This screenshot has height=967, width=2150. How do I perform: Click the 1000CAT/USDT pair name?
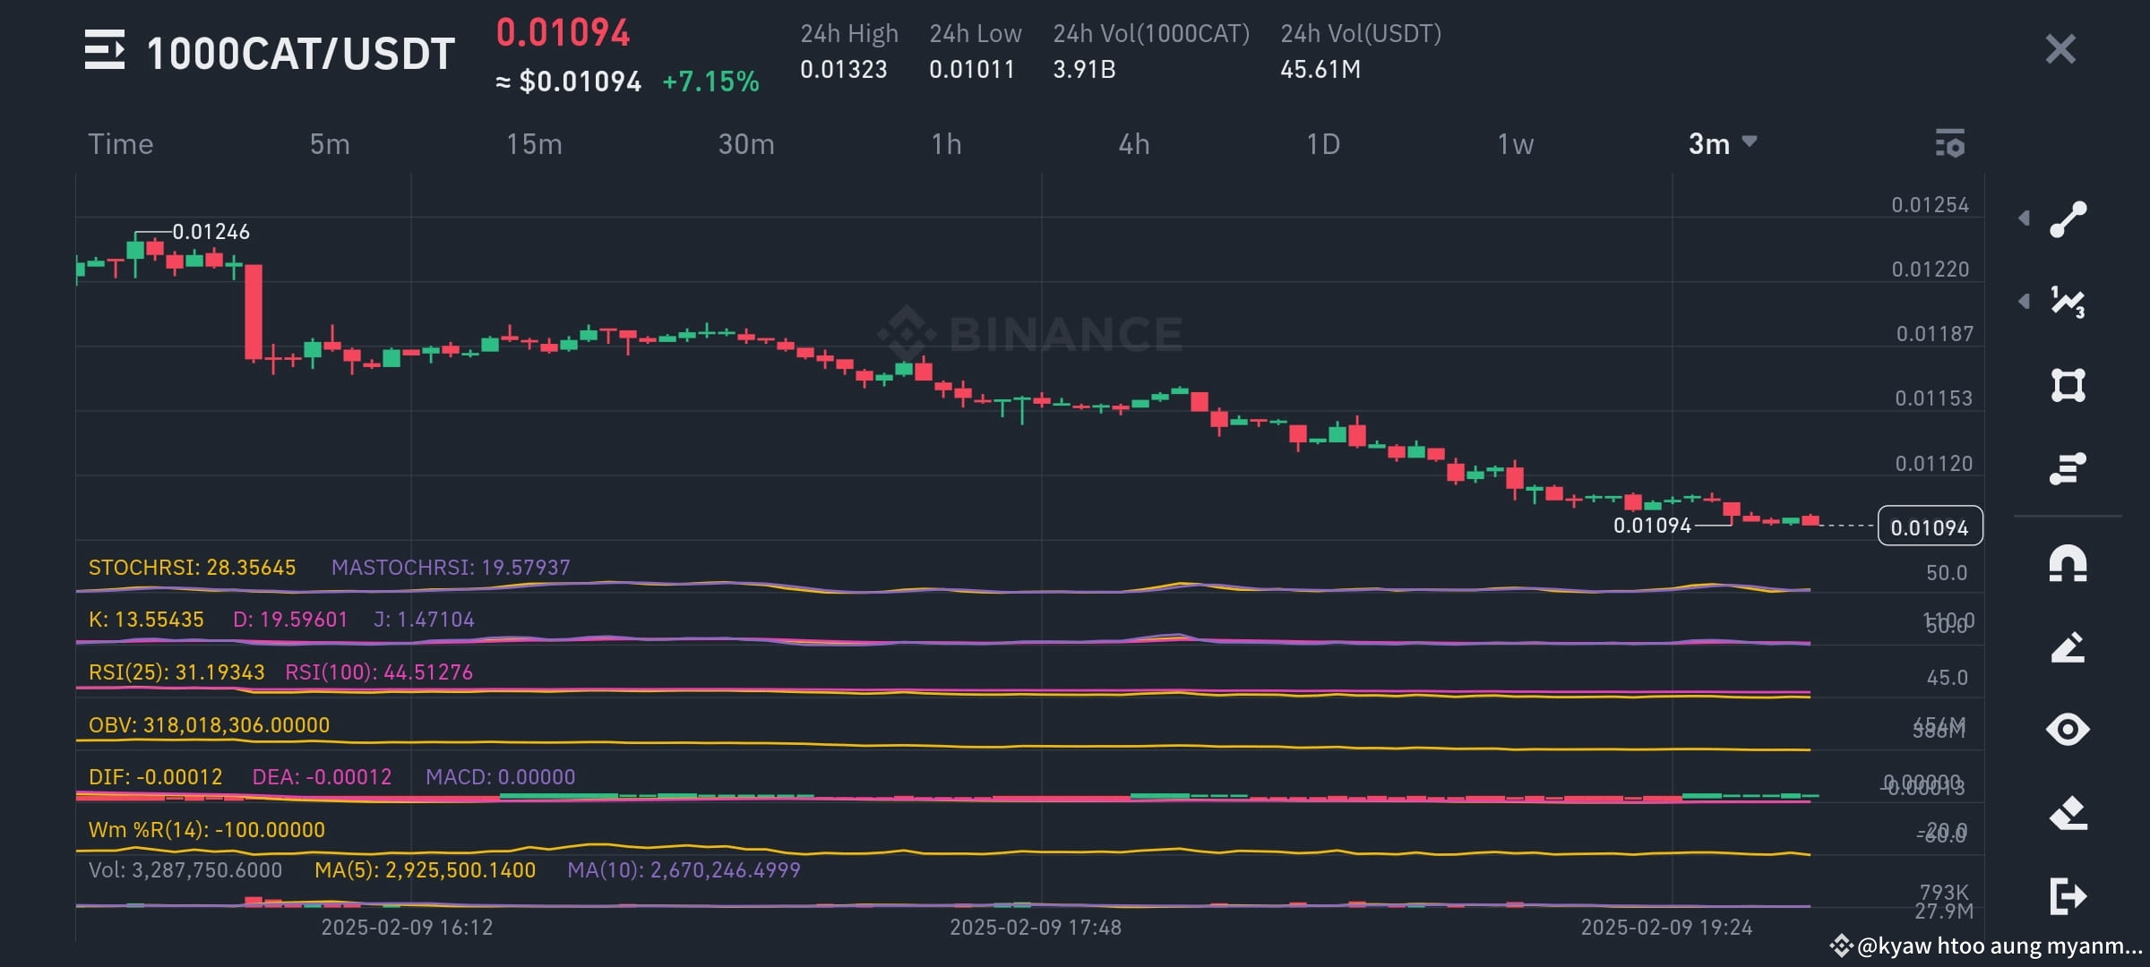[299, 52]
